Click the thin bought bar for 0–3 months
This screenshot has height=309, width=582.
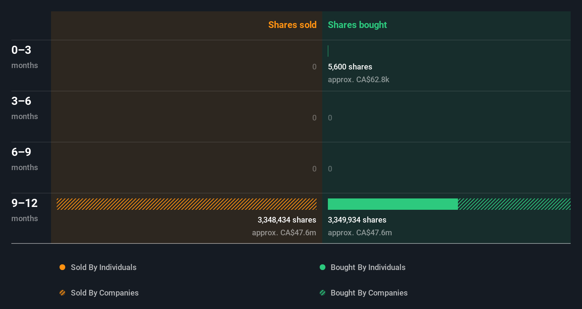(328, 51)
